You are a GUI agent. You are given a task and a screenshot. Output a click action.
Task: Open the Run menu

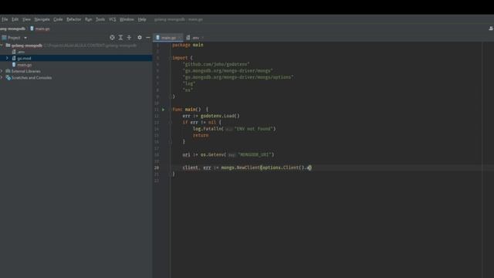coord(89,19)
